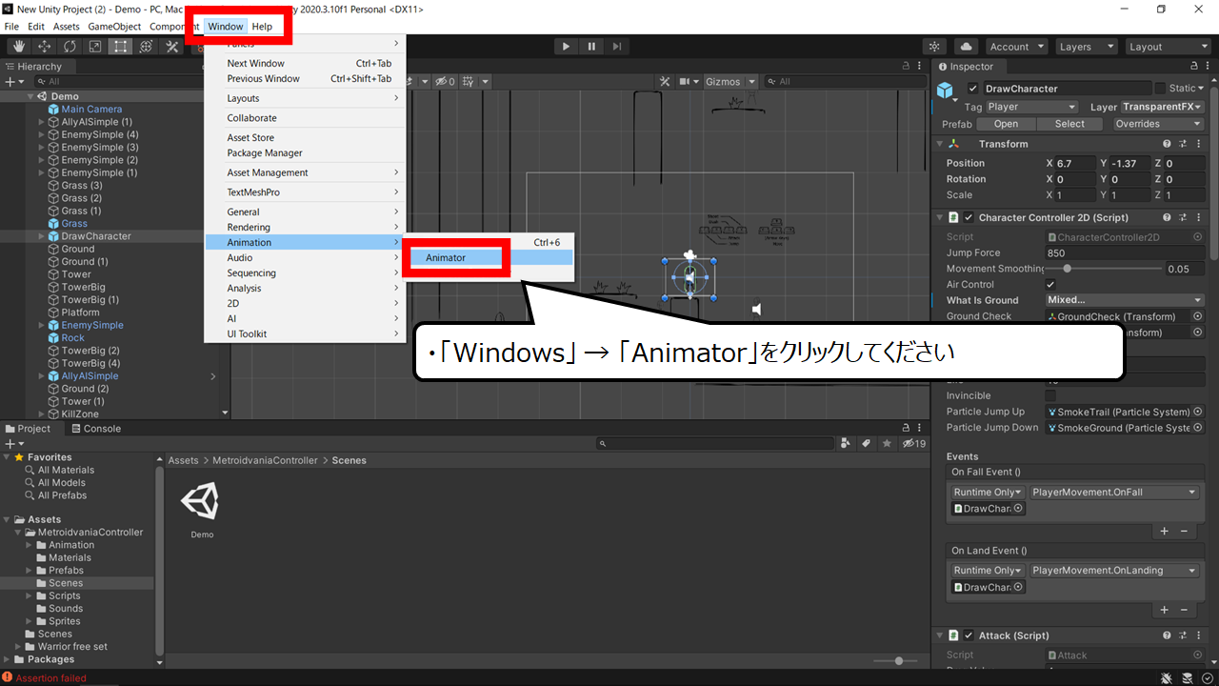Open the Layer dropdown showing TransparentFX
The height and width of the screenshot is (686, 1219).
[x=1162, y=107]
